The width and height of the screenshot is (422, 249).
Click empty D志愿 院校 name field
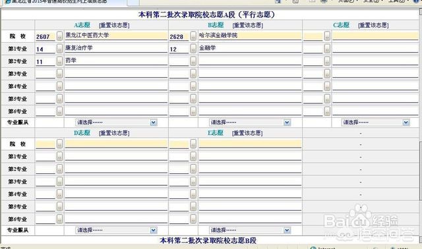pyautogui.click(x=116, y=144)
